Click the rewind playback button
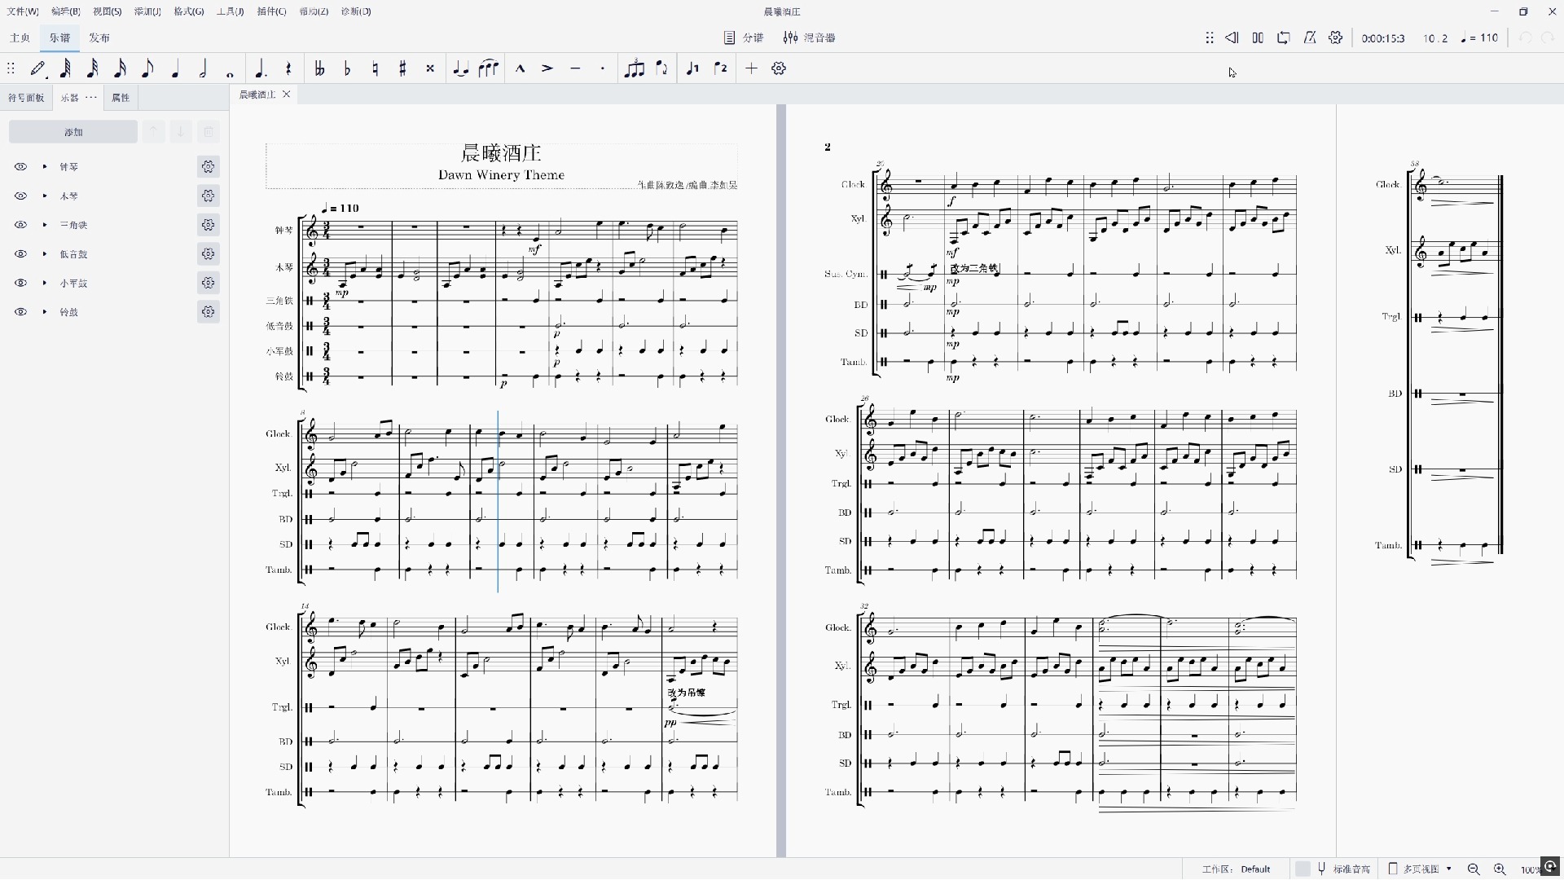Image resolution: width=1564 pixels, height=880 pixels. click(x=1232, y=37)
